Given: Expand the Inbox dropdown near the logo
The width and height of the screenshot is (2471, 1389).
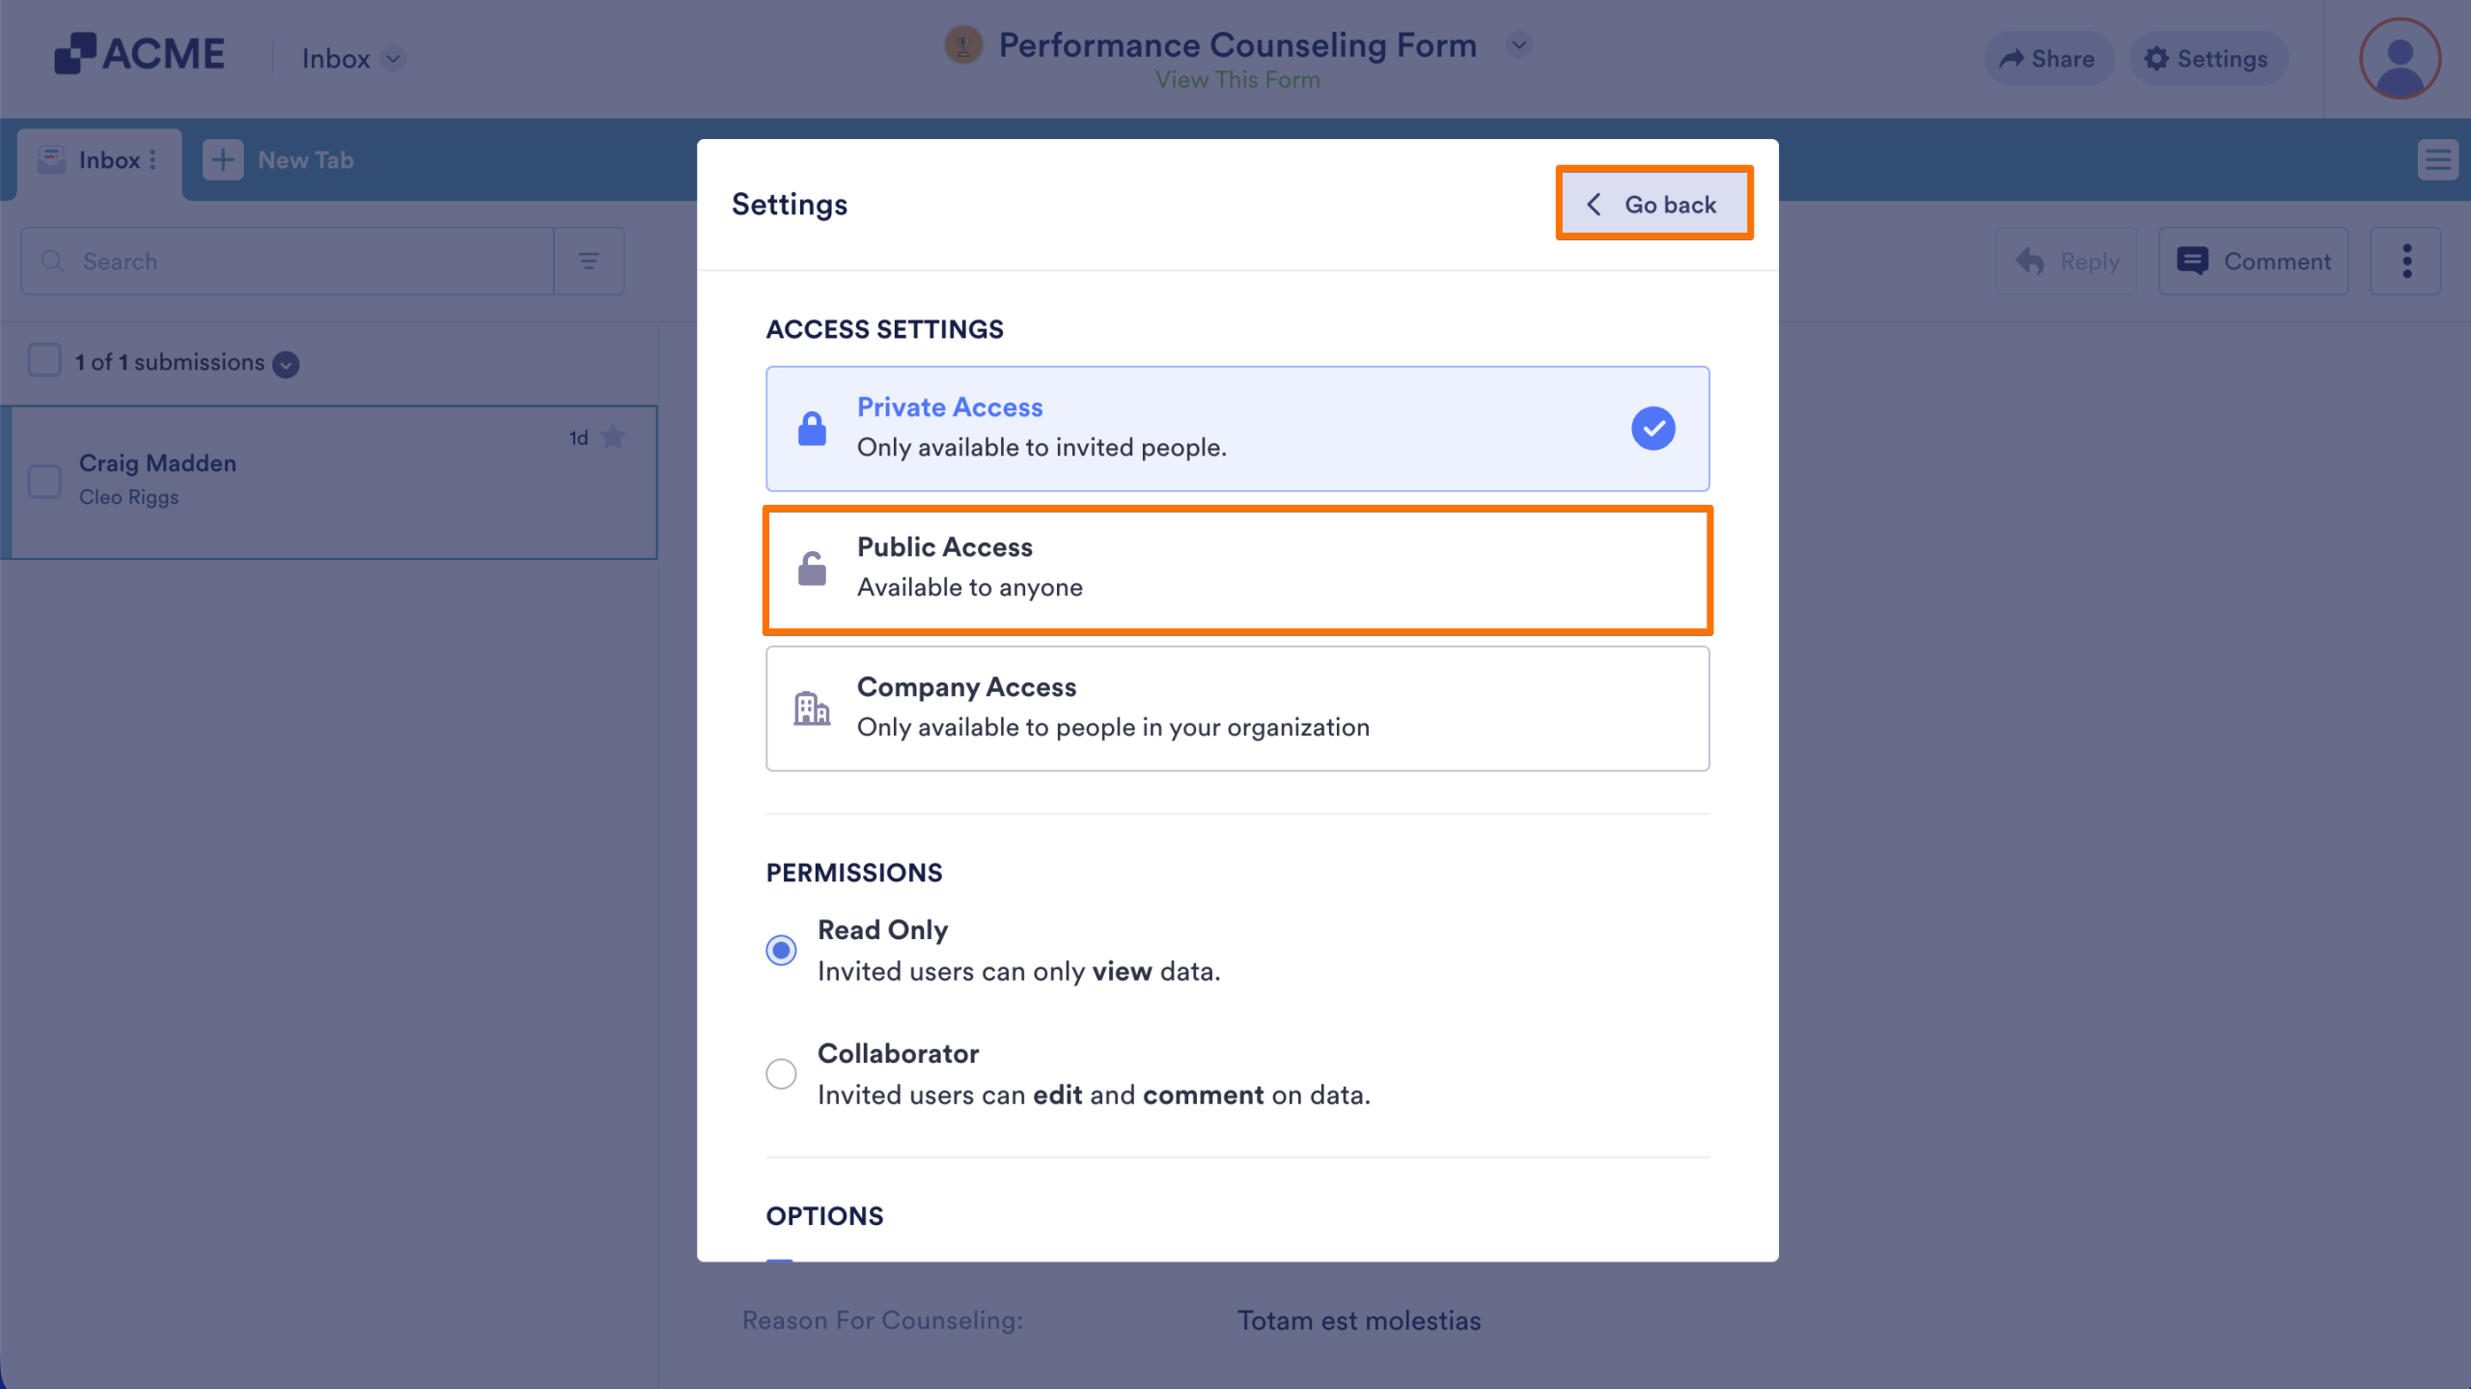Looking at the screenshot, I should (392, 59).
